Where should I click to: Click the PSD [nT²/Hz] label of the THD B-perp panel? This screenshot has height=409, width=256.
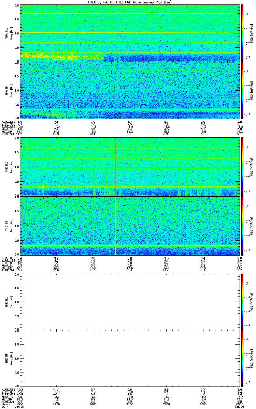tap(251, 167)
